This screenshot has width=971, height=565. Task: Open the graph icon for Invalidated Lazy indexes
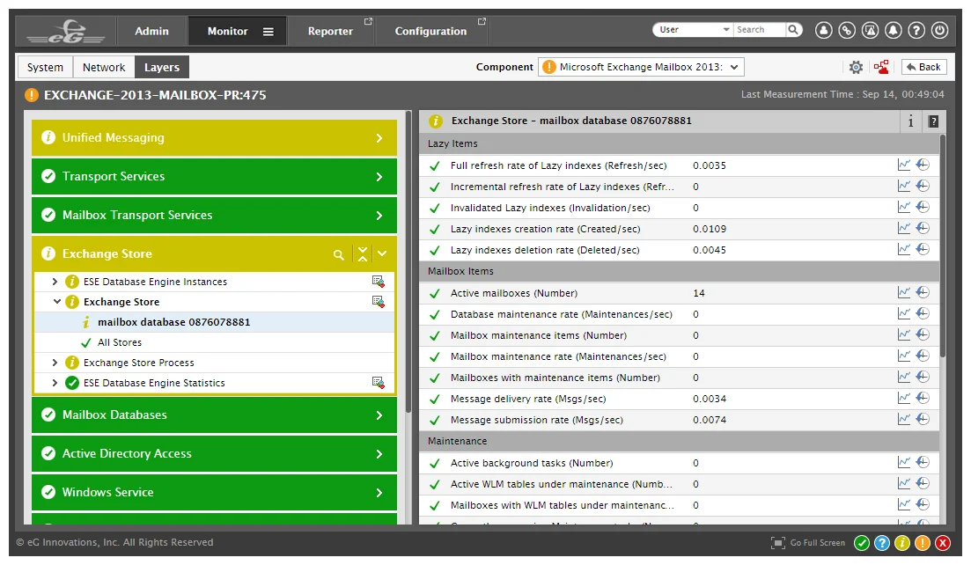(x=904, y=208)
